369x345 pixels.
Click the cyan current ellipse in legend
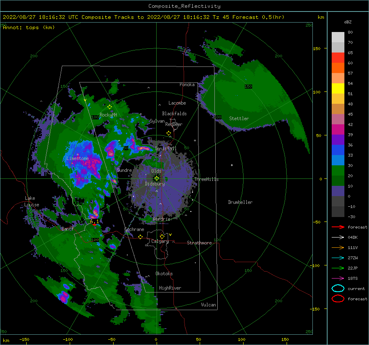(338, 288)
